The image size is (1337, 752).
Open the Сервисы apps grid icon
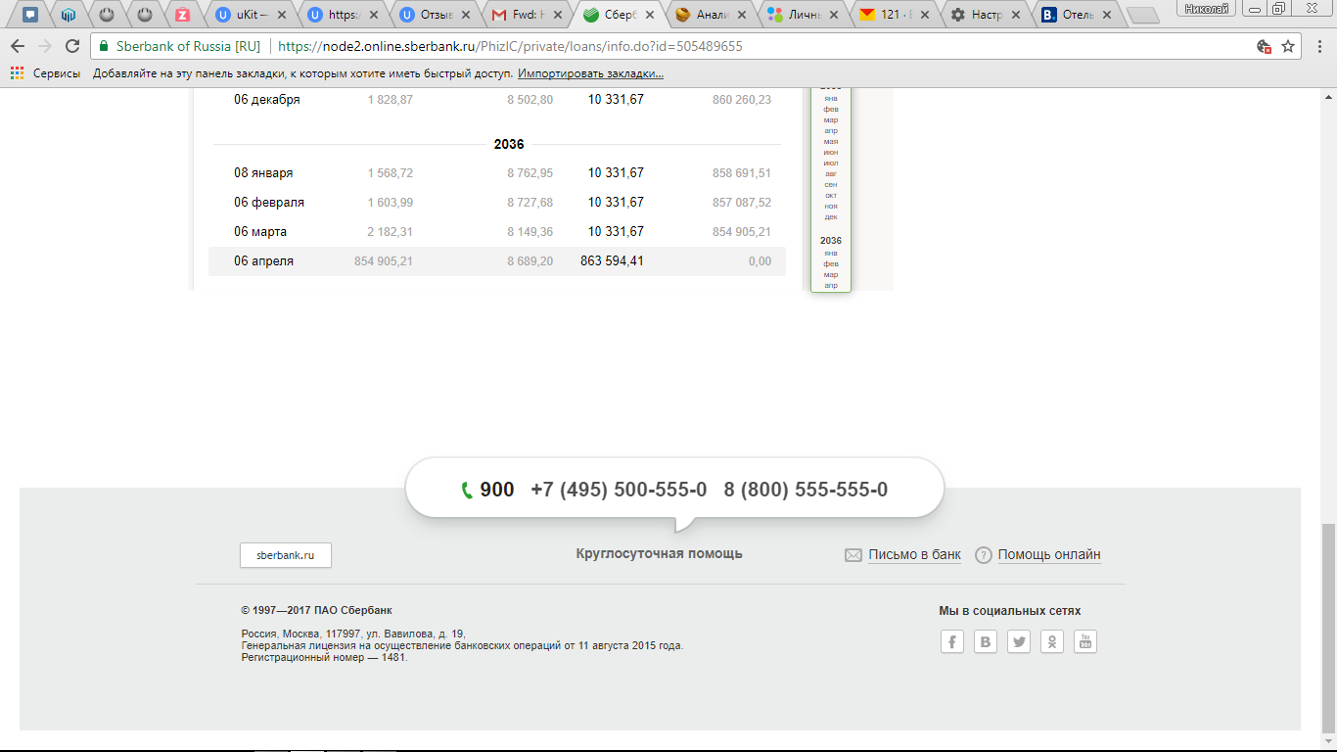[x=16, y=73]
